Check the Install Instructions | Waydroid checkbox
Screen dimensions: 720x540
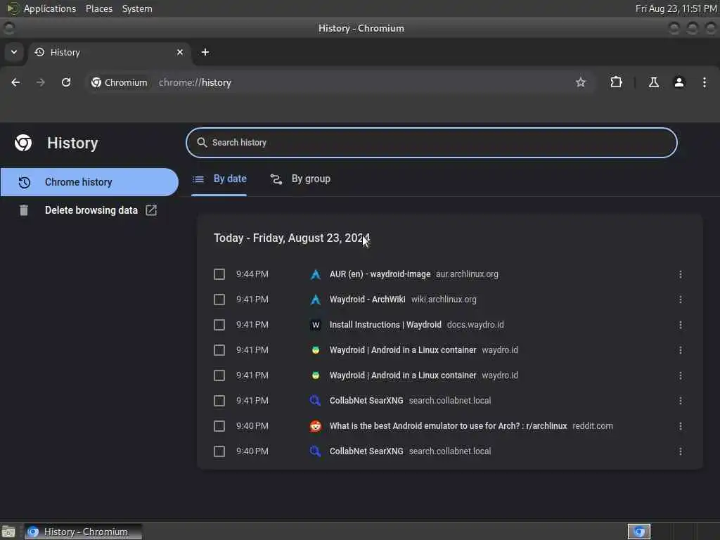coord(219,325)
